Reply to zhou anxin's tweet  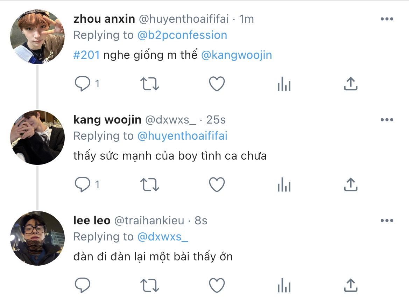[83, 84]
